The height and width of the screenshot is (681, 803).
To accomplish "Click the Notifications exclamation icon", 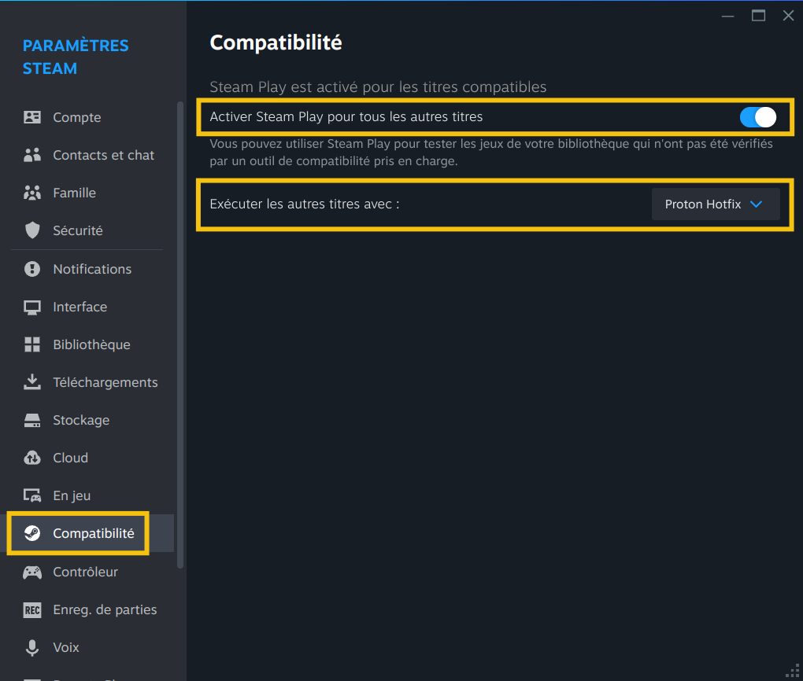I will click(x=32, y=269).
